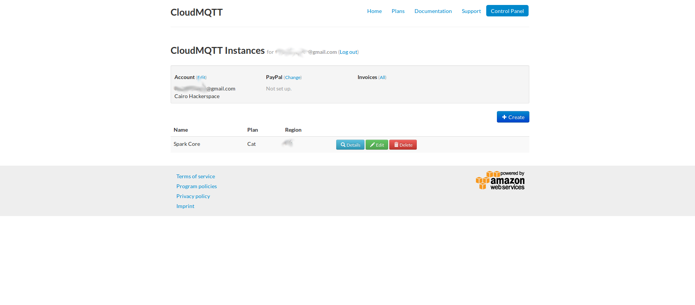Create a new instance
The height and width of the screenshot is (305, 695).
coord(513,117)
